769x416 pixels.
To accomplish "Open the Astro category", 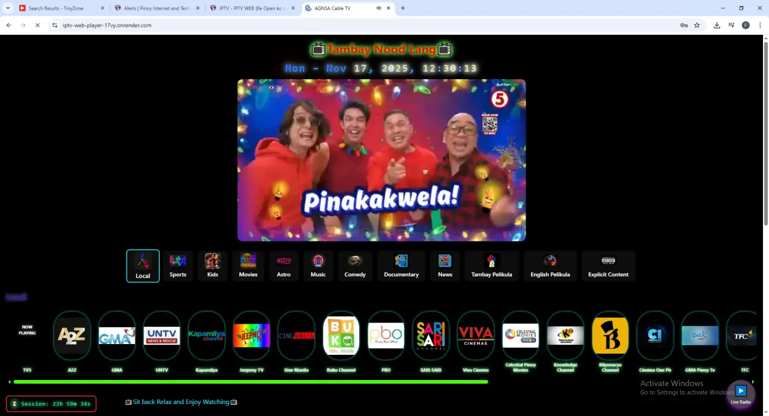I will [x=284, y=266].
